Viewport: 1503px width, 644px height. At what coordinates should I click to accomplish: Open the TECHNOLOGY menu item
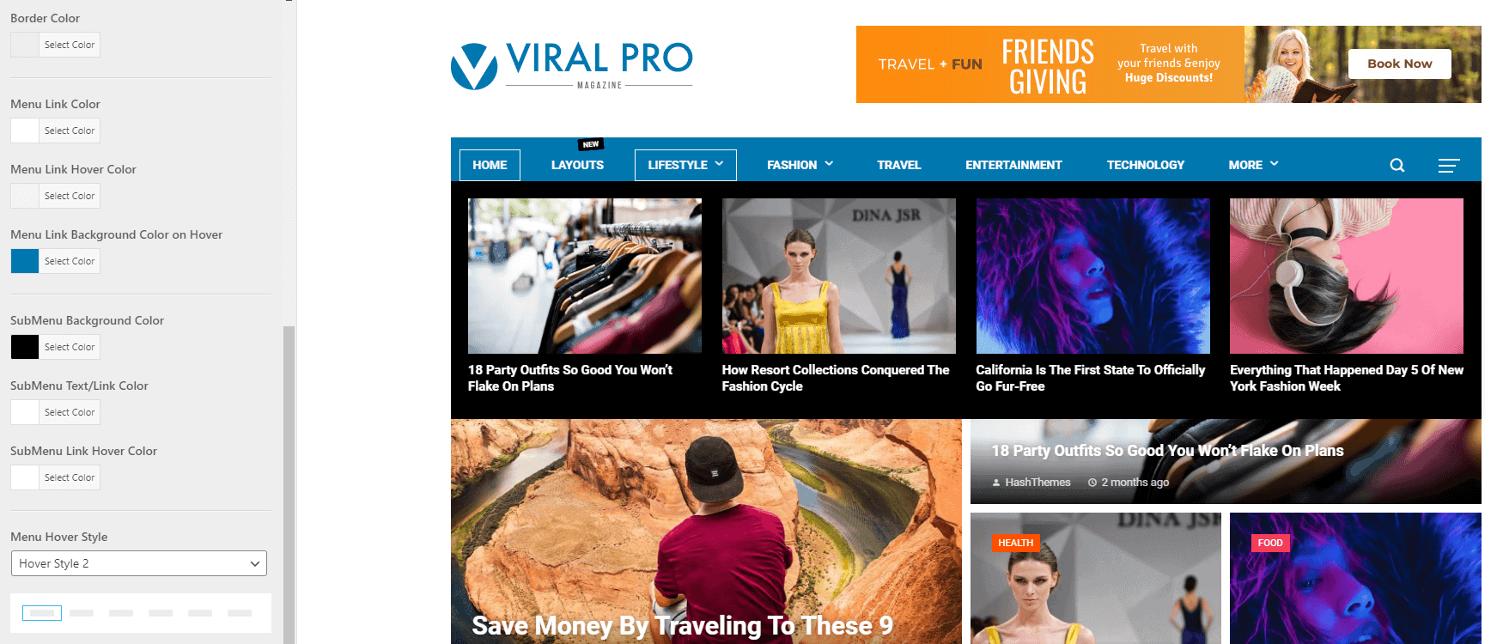1145,165
